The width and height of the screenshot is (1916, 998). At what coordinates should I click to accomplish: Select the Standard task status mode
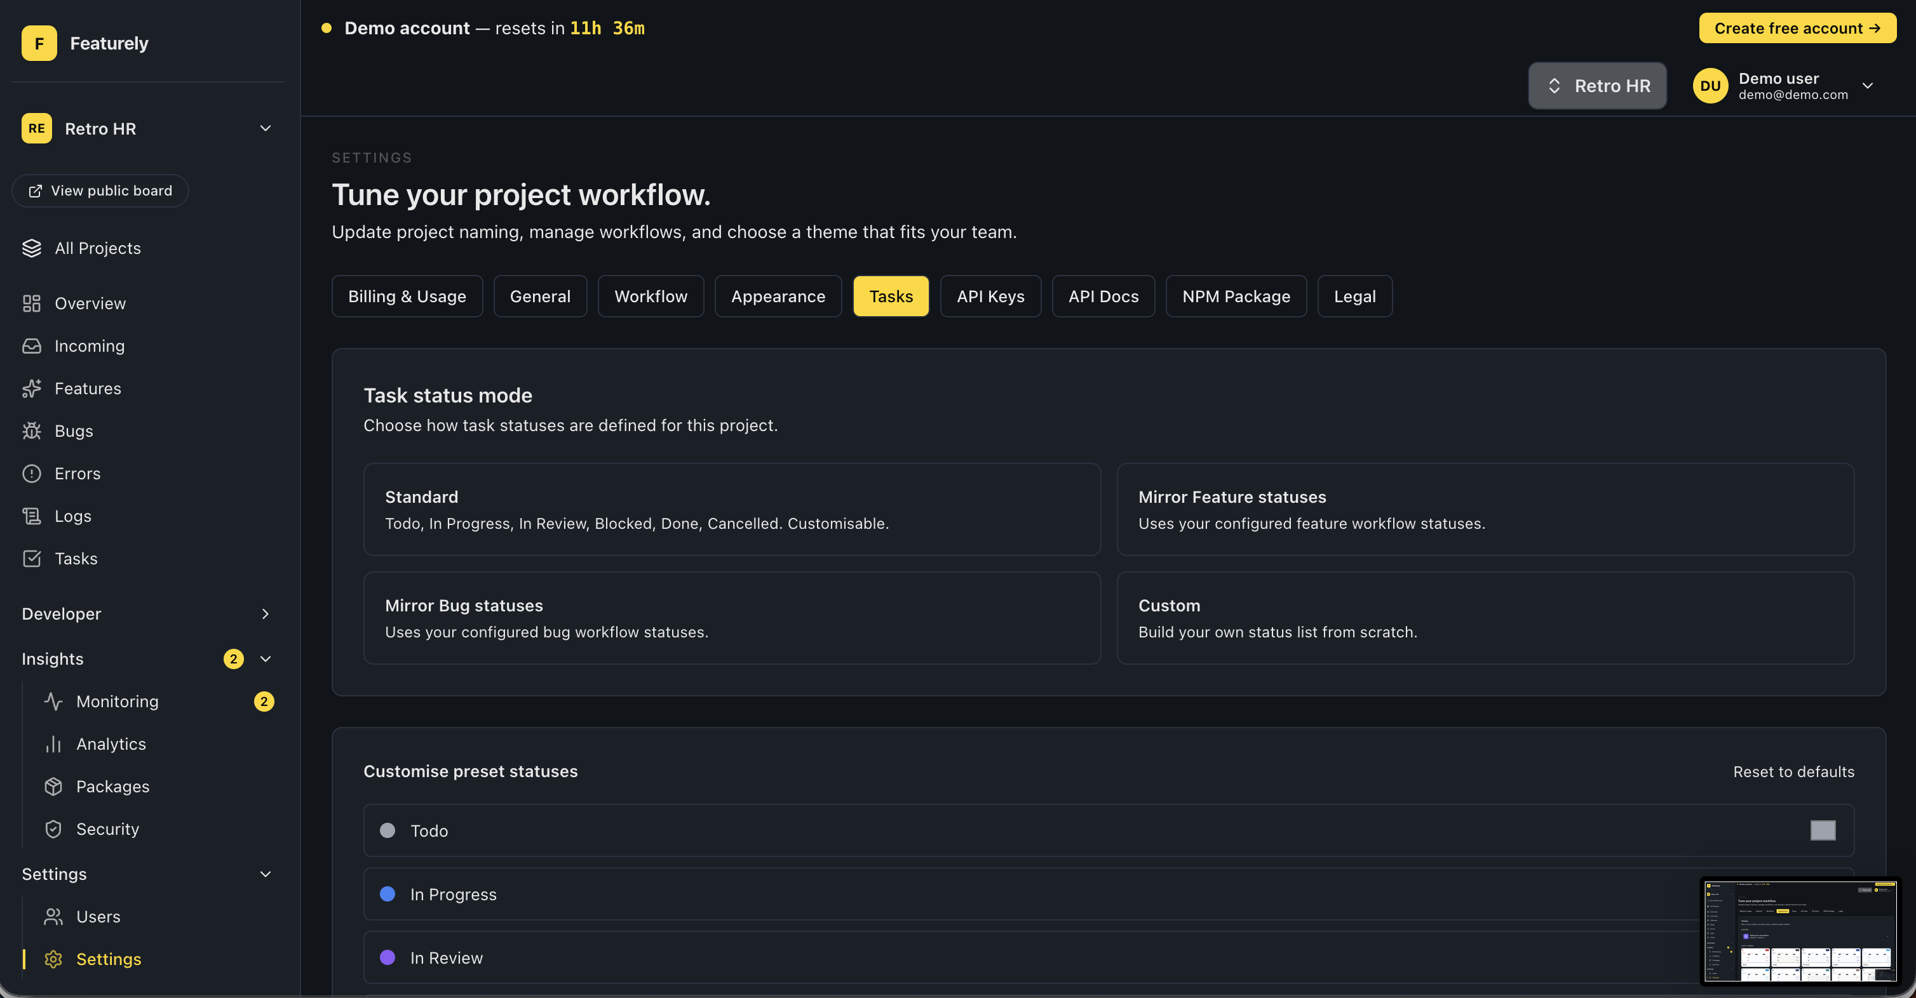pos(731,510)
